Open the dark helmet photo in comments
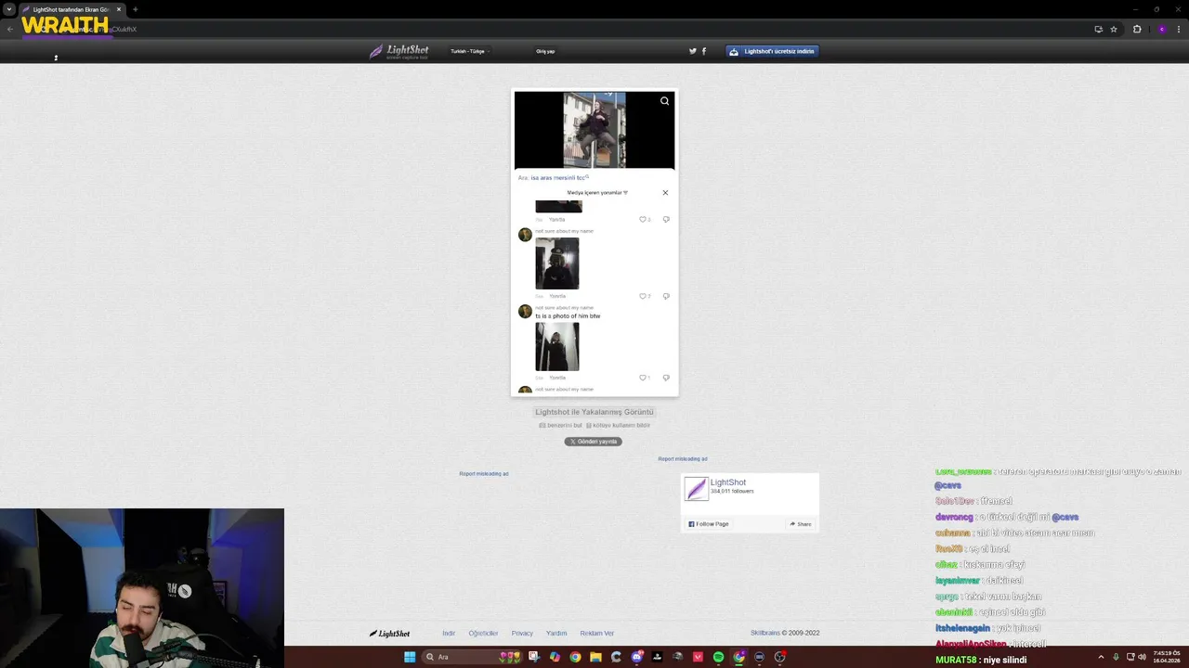The image size is (1189, 668). [556, 263]
